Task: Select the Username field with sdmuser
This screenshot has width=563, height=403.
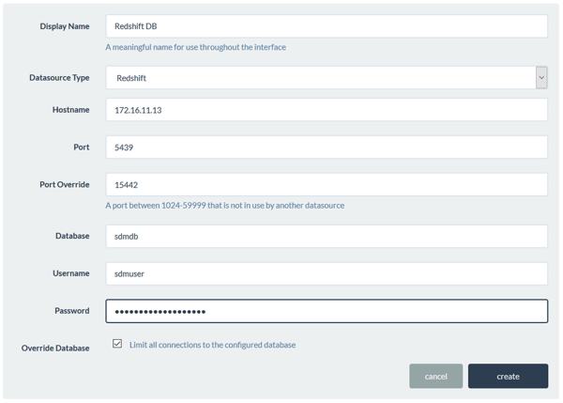Action: coord(327,273)
